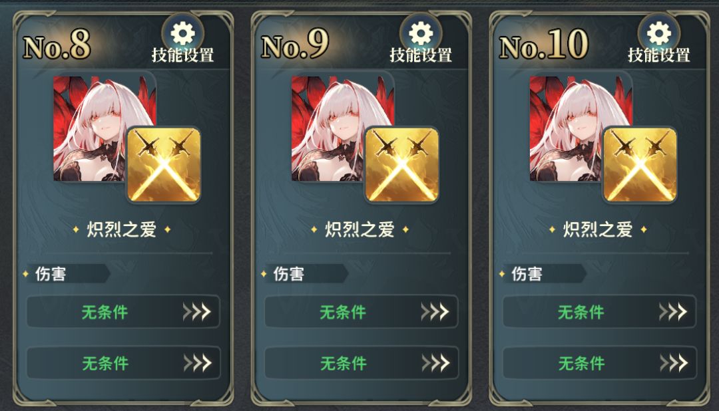
Task: Expand second 无条件 condition in No.8
Action: [x=123, y=363]
